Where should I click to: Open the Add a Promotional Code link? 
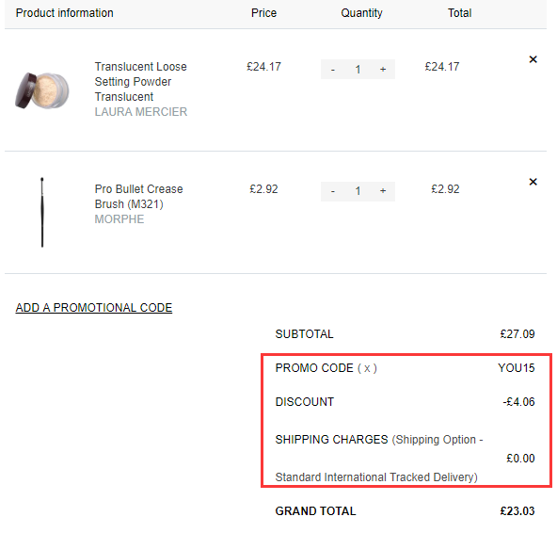point(94,308)
